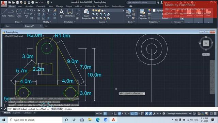Click Match Properties icon
This screenshot has width=218, height=123.
click(x=143, y=14)
